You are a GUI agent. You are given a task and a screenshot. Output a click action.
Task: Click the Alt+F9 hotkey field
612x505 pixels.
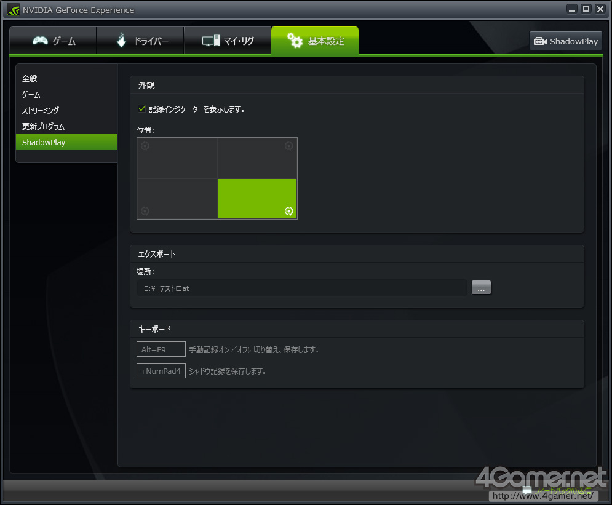[161, 349]
